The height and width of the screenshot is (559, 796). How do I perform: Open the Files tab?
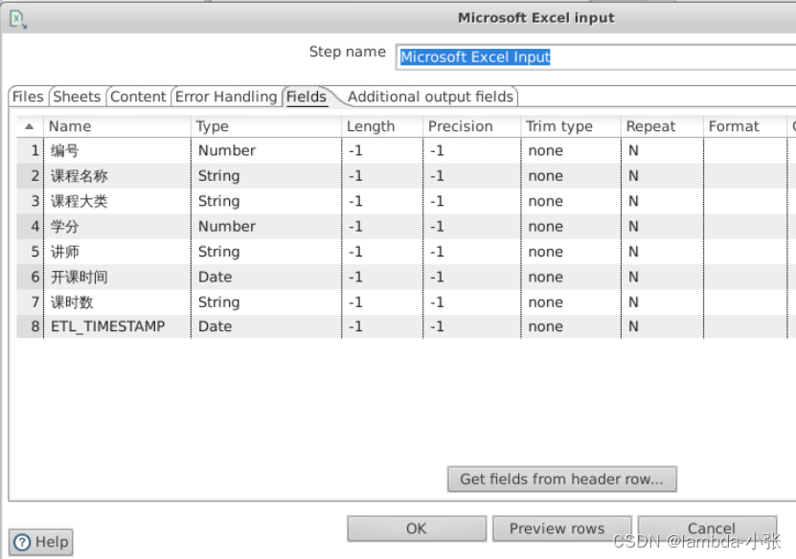[28, 97]
